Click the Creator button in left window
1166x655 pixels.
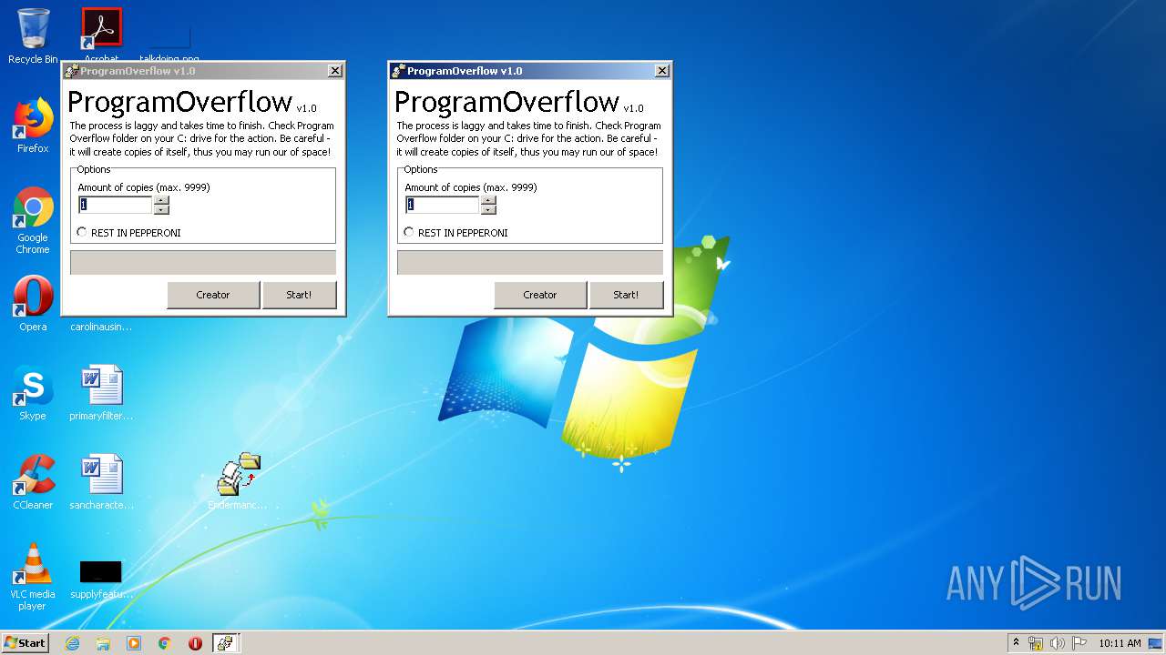(x=213, y=295)
